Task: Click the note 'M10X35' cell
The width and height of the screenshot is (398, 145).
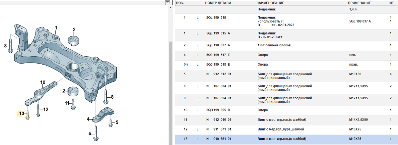Action: pyautogui.click(x=355, y=139)
